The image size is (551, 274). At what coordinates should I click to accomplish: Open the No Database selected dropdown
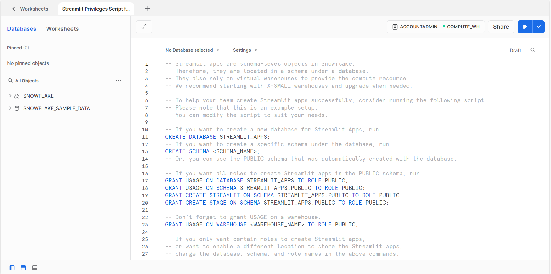[x=192, y=50]
